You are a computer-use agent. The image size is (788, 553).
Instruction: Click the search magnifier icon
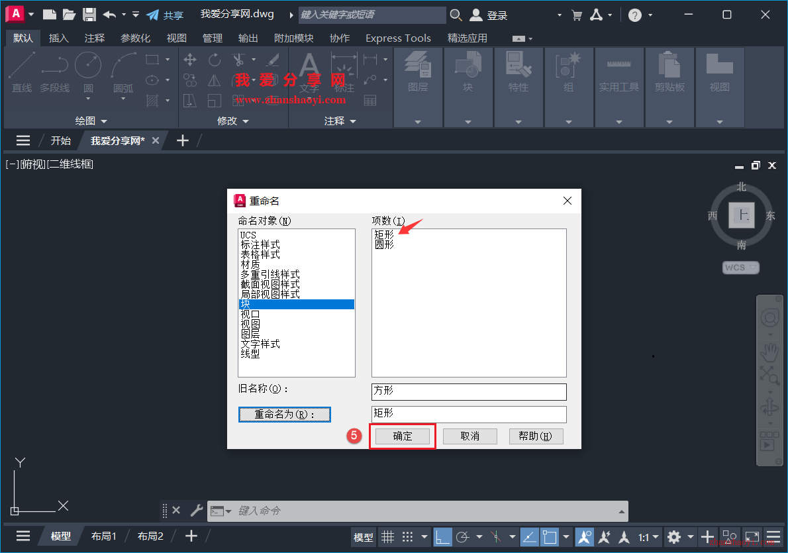456,15
